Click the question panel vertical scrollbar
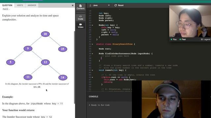The width and height of the screenshot is (211, 118). coord(75,67)
